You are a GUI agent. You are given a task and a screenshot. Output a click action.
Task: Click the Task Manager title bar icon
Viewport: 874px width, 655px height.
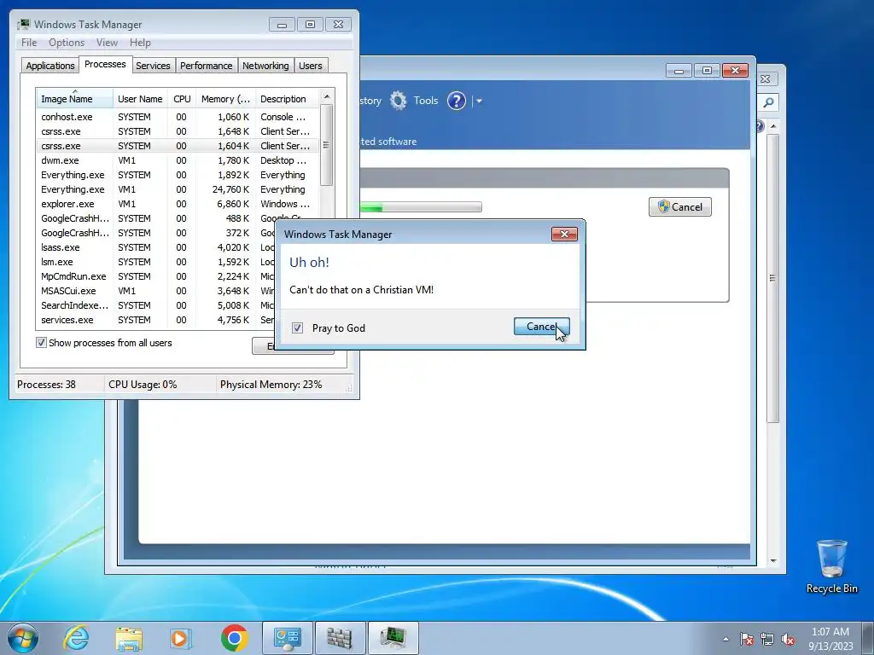pyautogui.click(x=23, y=25)
